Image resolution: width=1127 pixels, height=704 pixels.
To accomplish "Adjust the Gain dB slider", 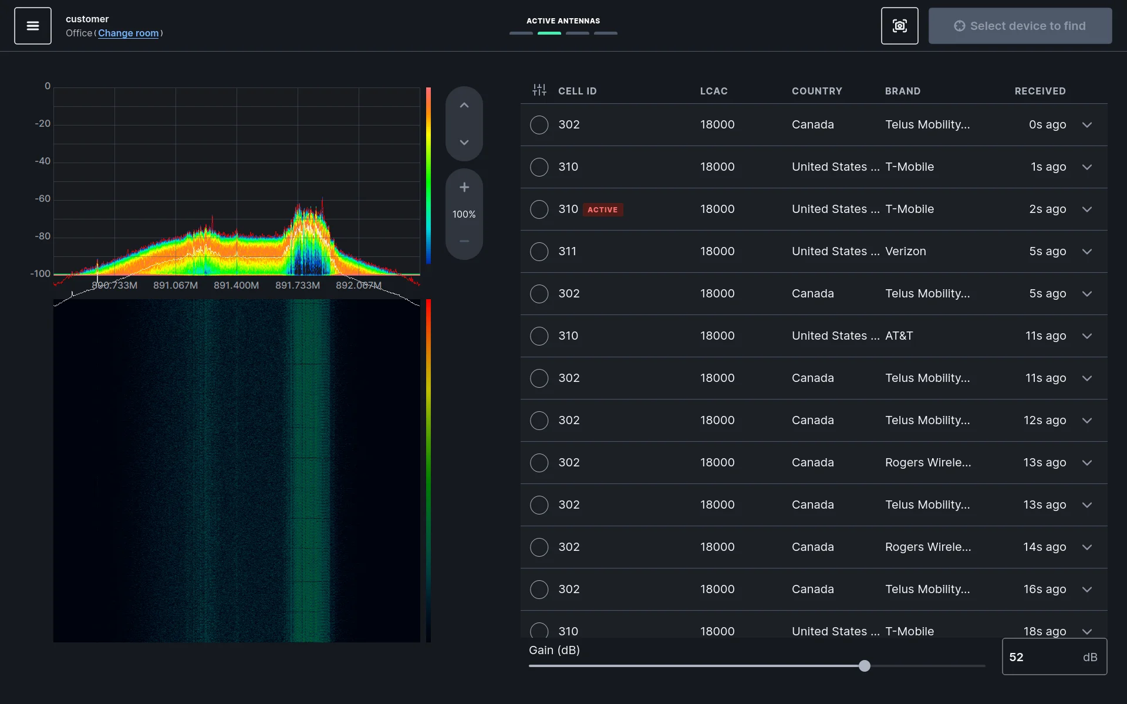I will coord(863,665).
